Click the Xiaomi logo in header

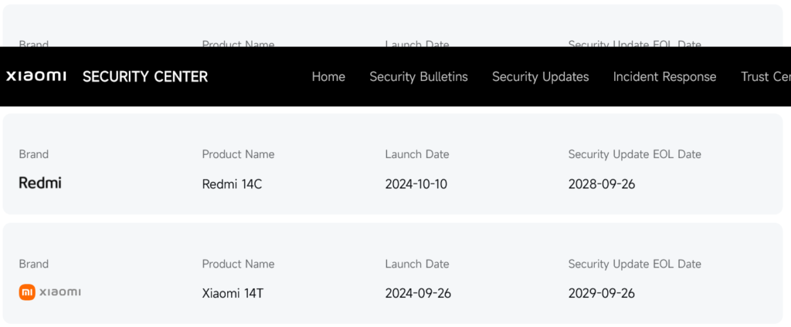click(x=36, y=76)
